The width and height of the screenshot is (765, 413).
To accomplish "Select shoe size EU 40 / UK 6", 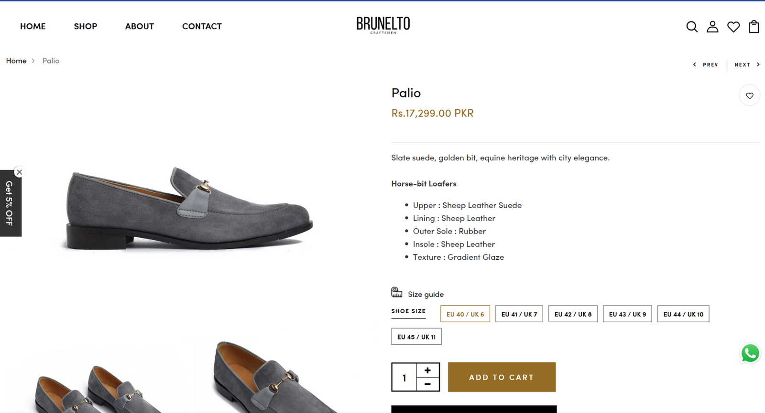I will coord(465,314).
